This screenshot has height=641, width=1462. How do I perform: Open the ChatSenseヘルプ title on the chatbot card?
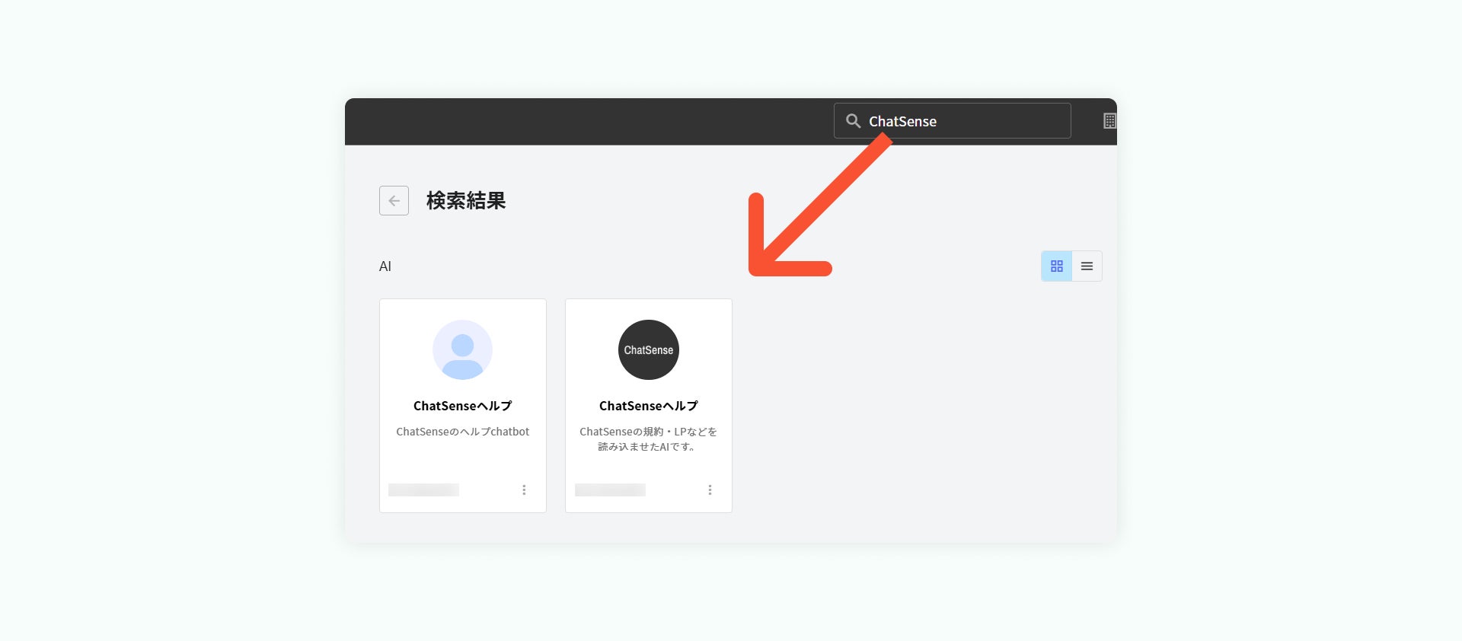462,406
